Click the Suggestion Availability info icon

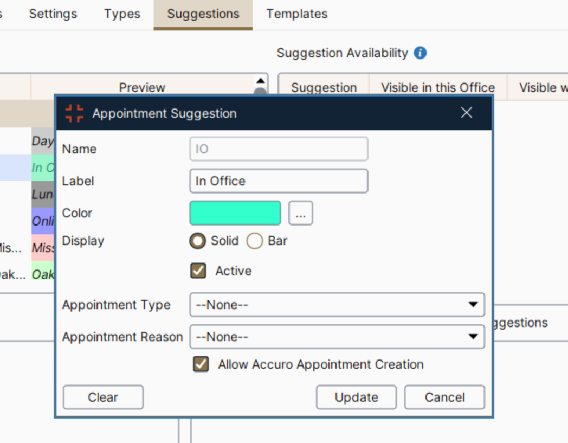click(x=420, y=53)
